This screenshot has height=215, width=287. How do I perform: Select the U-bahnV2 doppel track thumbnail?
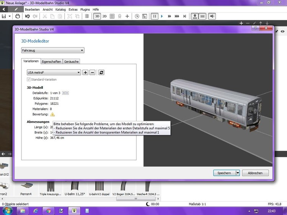click(x=99, y=189)
